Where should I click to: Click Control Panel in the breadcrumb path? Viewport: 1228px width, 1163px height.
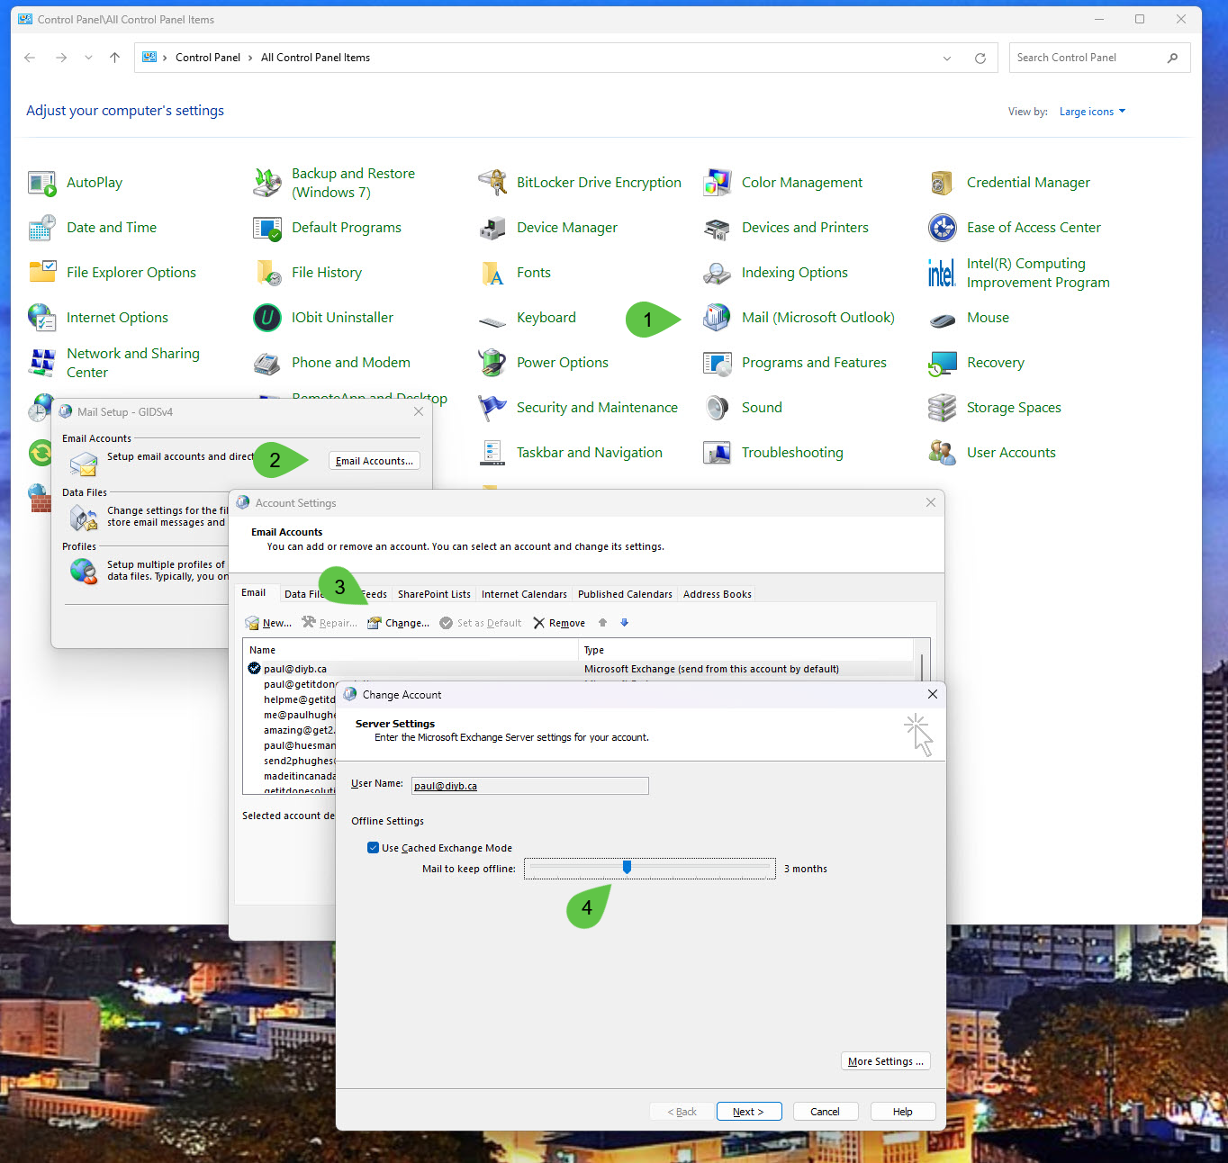(208, 58)
